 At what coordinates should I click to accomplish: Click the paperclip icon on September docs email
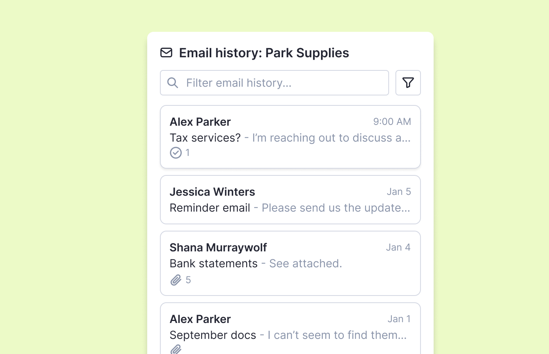(176, 349)
